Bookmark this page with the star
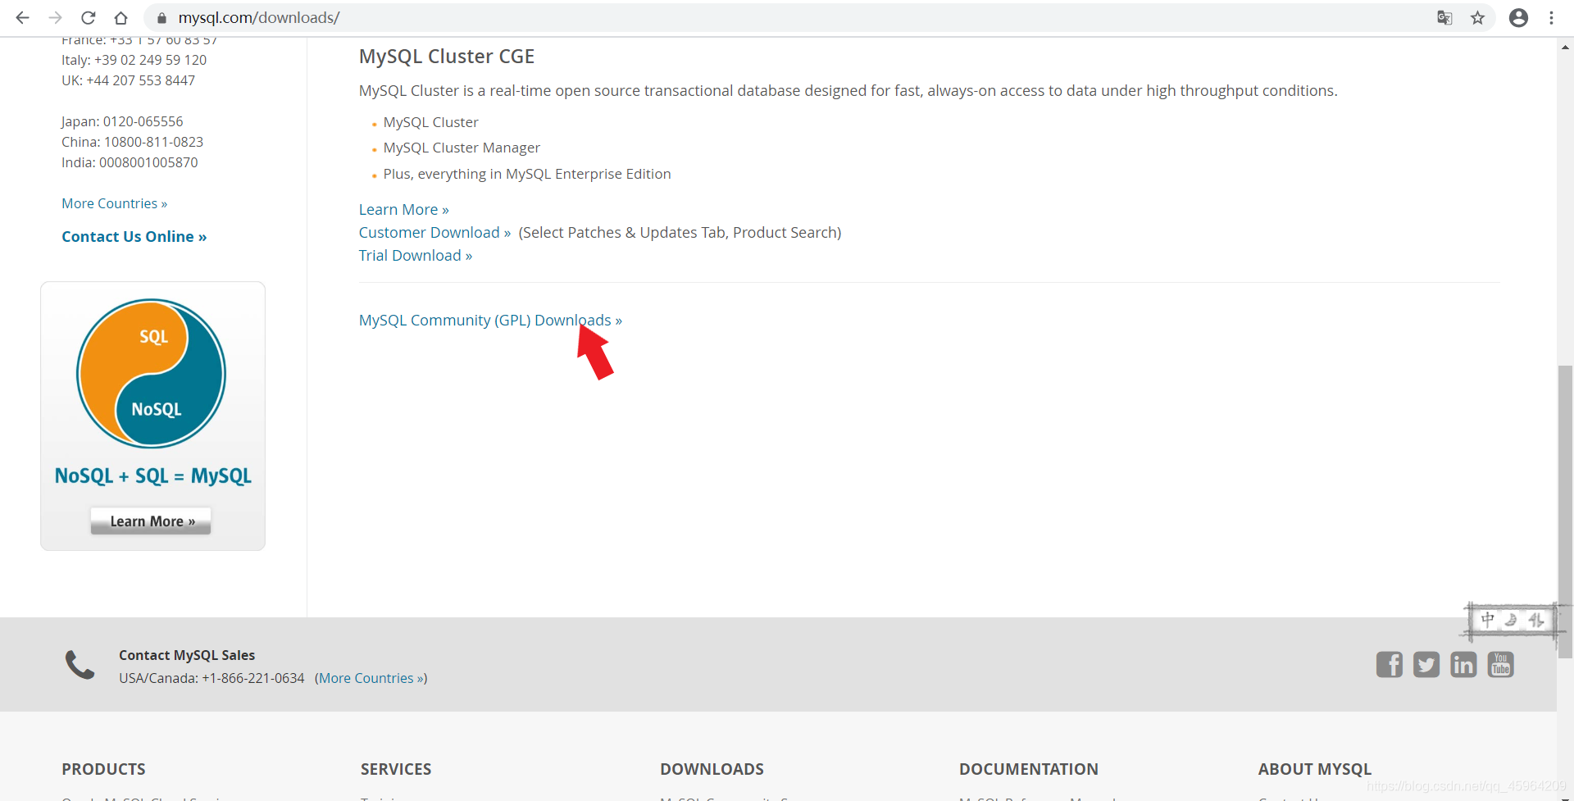The image size is (1574, 801). click(1477, 17)
